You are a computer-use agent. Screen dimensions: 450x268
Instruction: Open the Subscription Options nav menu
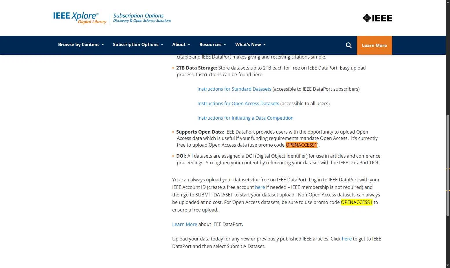pyautogui.click(x=138, y=44)
